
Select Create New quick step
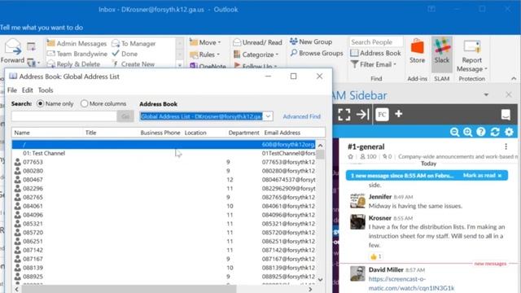point(134,64)
